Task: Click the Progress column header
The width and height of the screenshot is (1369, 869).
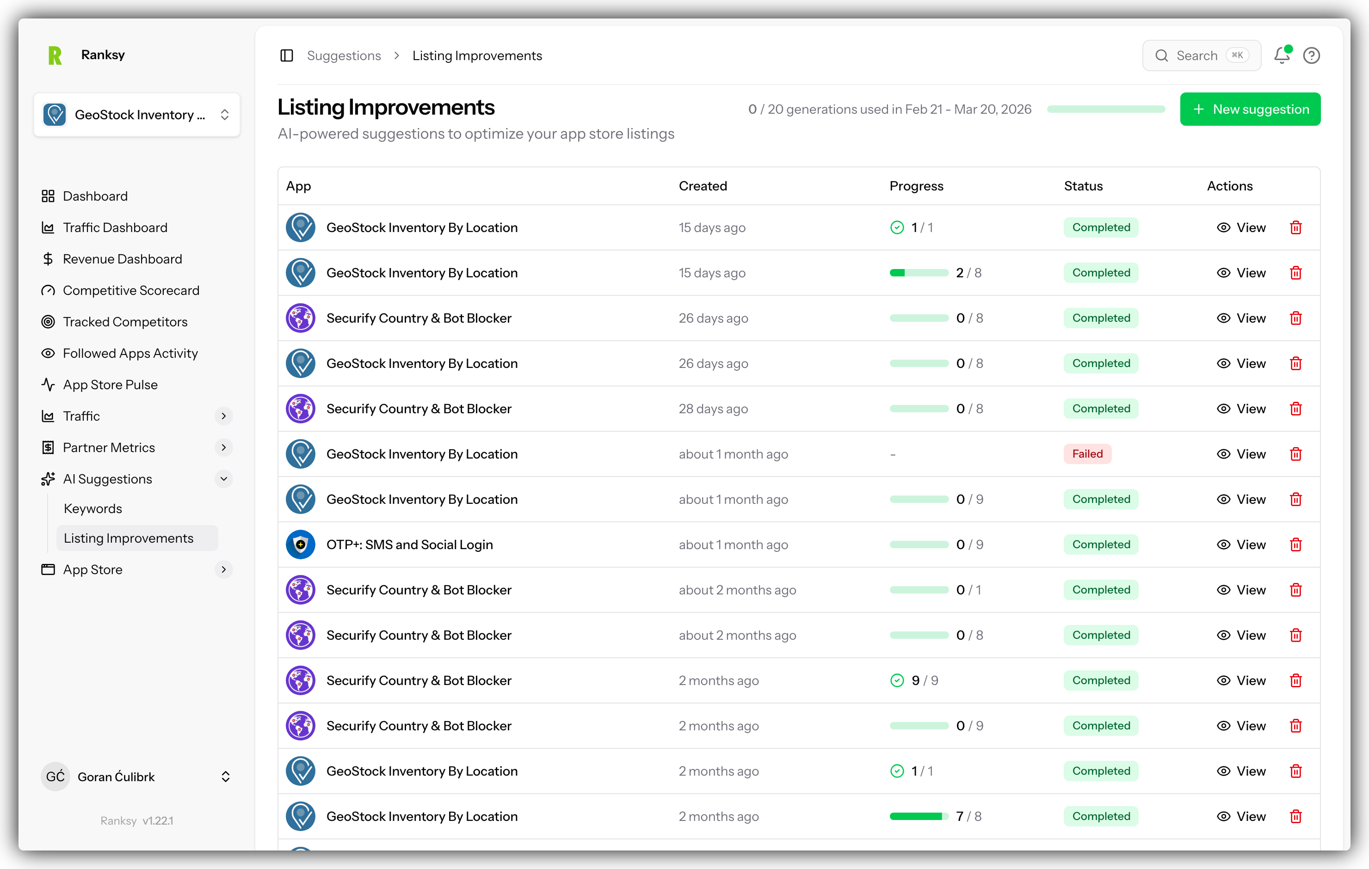Action: pos(916,186)
